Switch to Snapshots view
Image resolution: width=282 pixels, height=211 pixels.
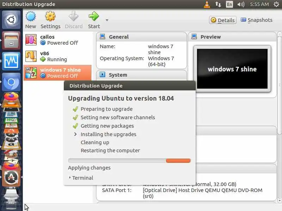257,20
